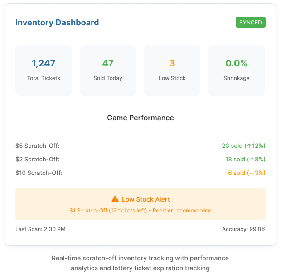Click the reorder recommended message

point(140,210)
